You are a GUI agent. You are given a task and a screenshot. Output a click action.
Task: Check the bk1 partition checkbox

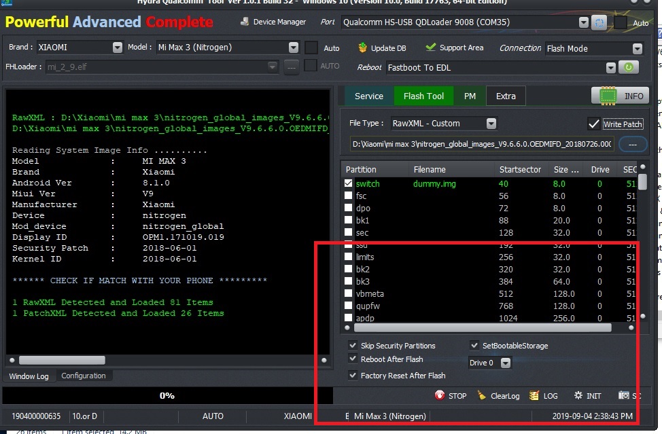coord(348,220)
